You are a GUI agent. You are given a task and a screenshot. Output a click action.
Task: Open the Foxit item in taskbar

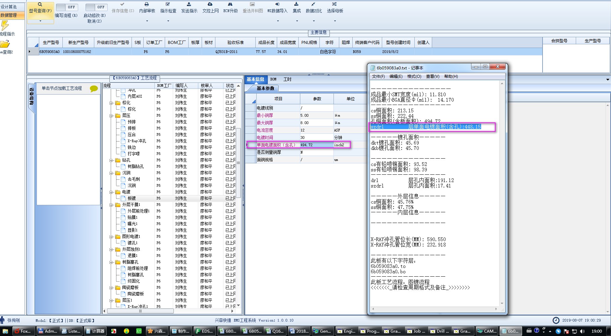(x=23, y=331)
